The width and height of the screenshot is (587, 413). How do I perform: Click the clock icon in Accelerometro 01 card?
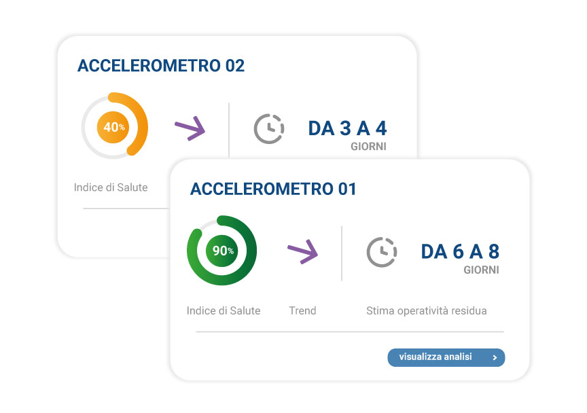click(x=382, y=252)
